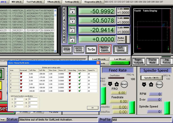This screenshot has width=173, height=123.
Task: Click the Load Wizards button
Action: coord(99,59)
